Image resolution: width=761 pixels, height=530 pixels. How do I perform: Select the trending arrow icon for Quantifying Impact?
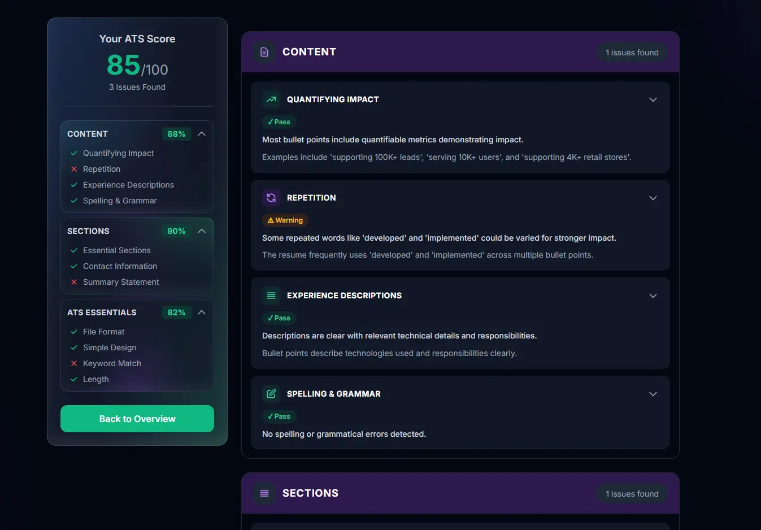point(271,99)
